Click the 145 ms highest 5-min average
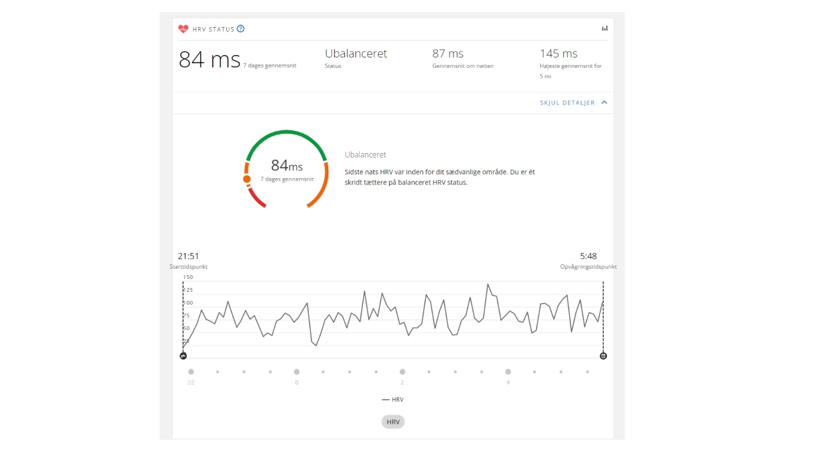Image resolution: width=827 pixels, height=452 pixels. [x=558, y=54]
